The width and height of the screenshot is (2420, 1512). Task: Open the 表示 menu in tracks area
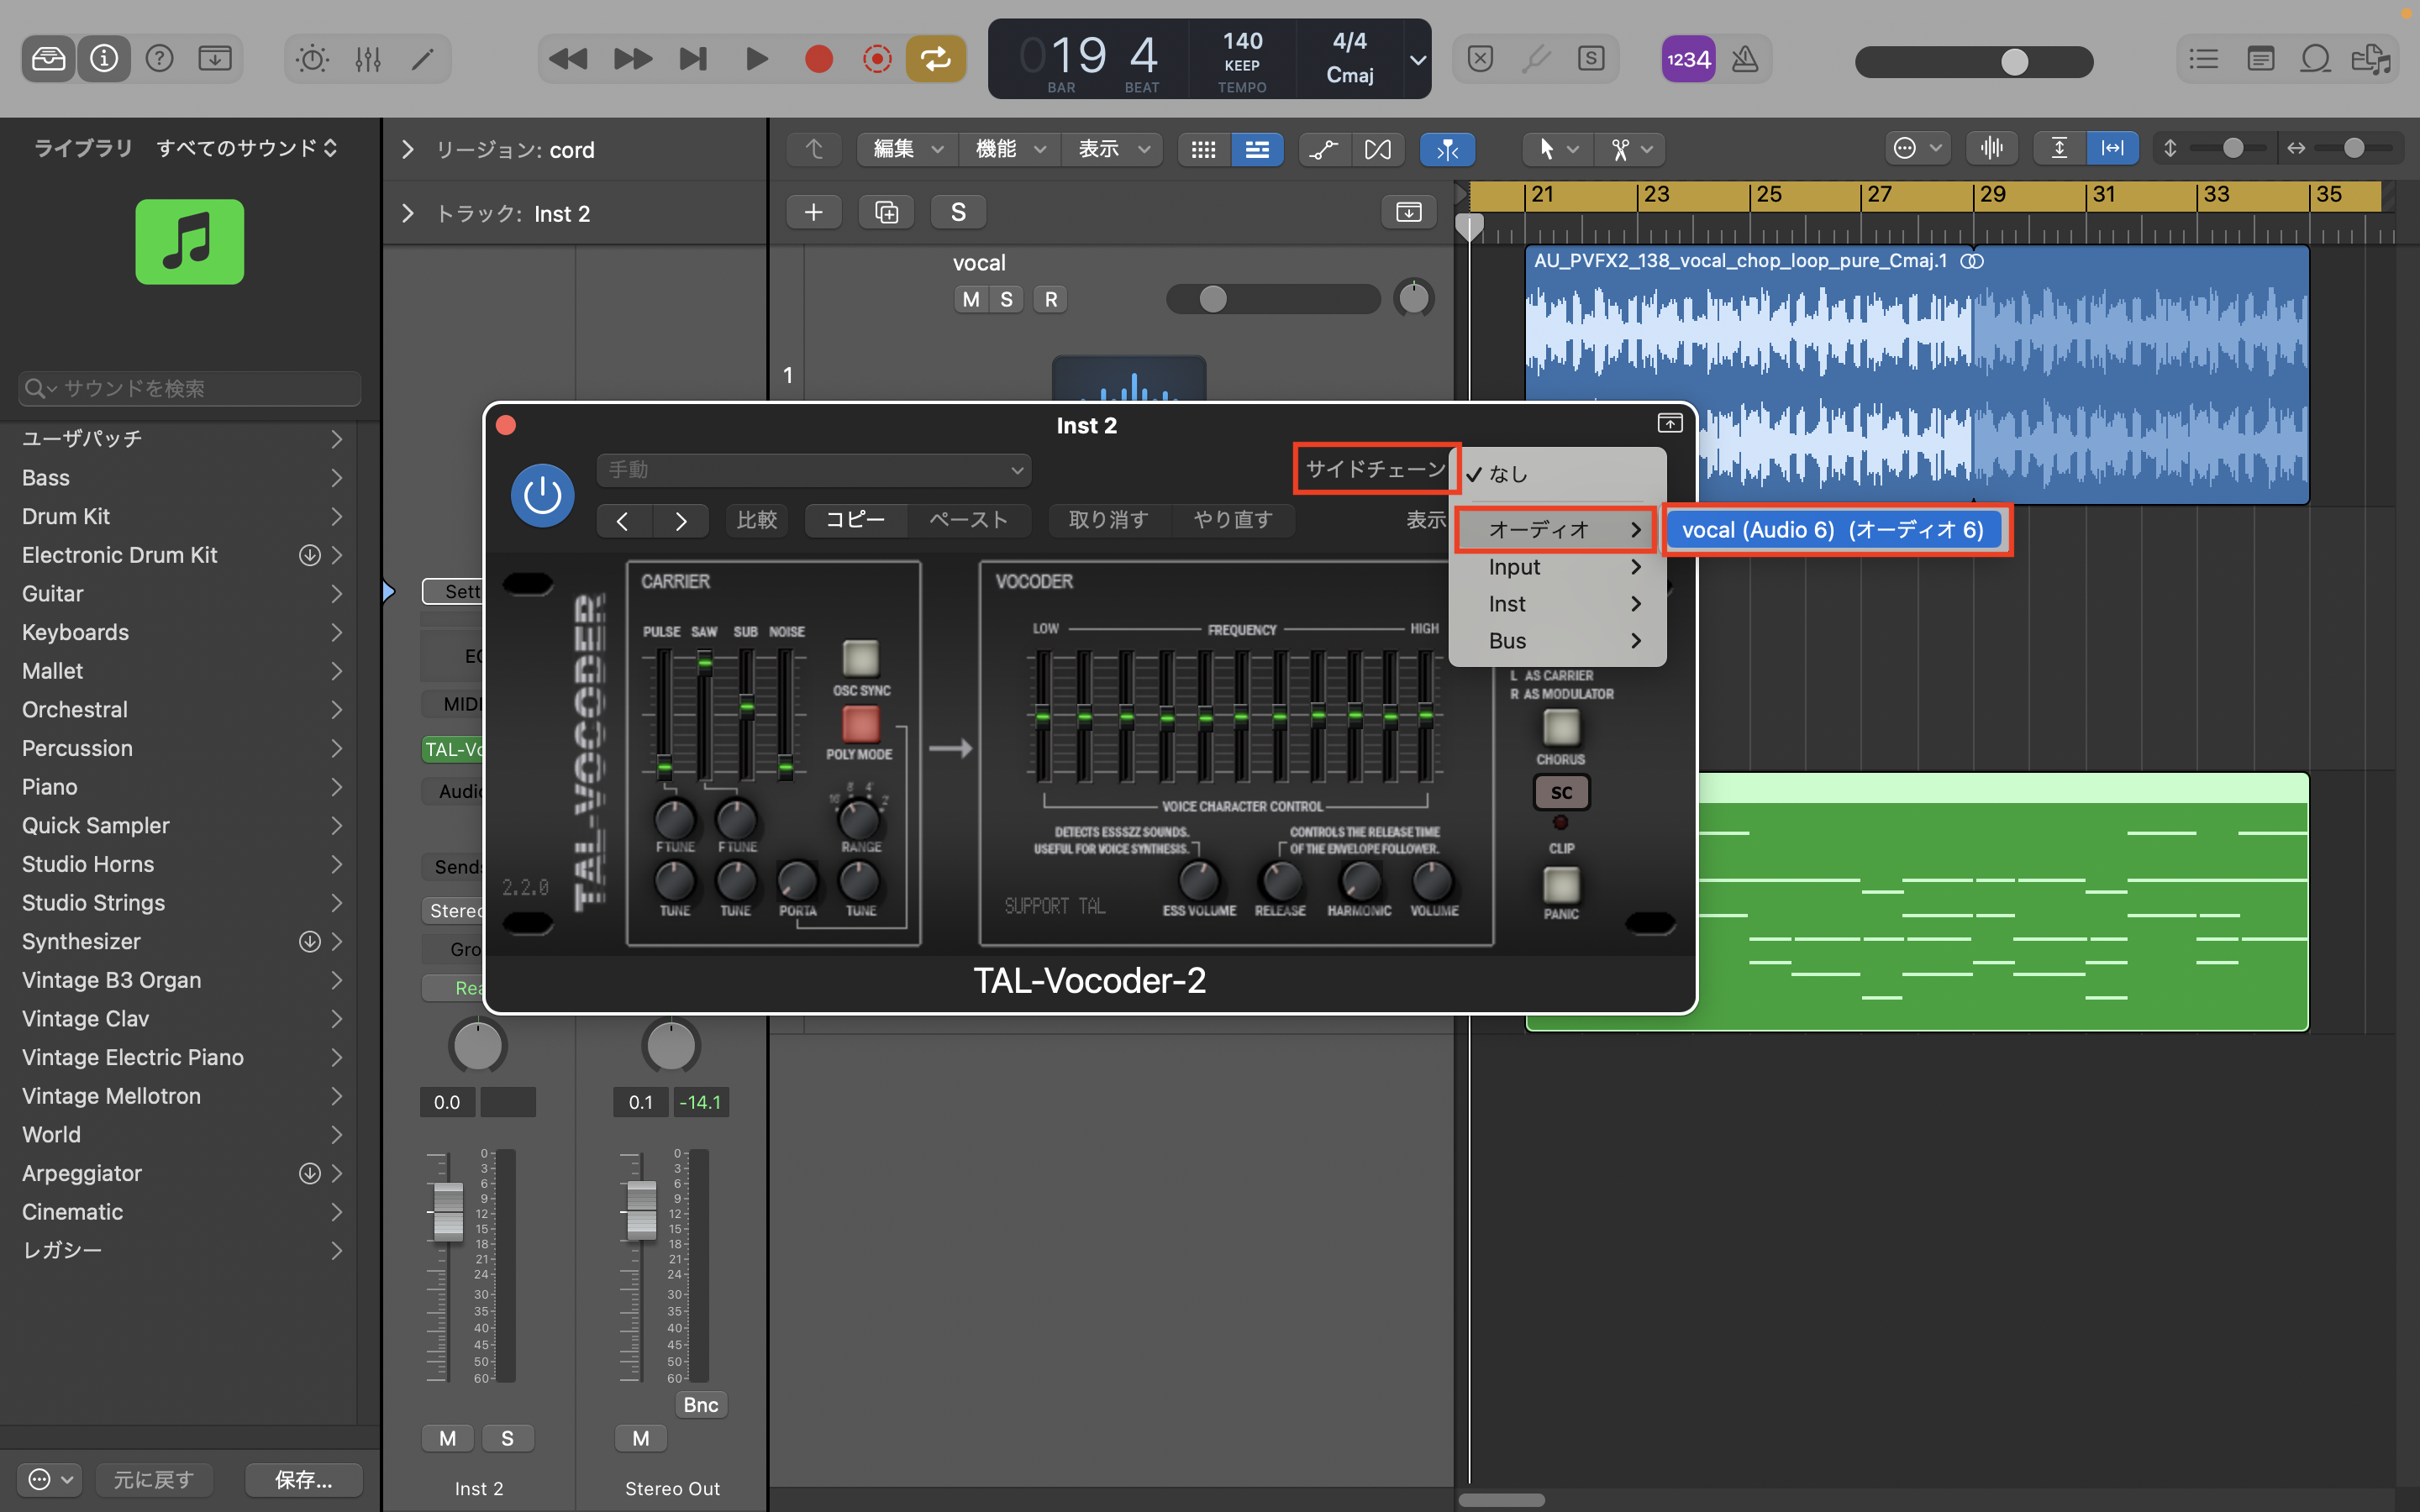1113,149
